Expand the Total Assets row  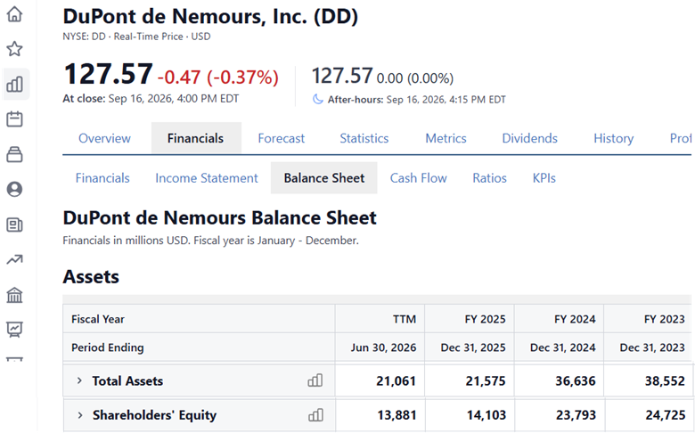tap(79, 380)
